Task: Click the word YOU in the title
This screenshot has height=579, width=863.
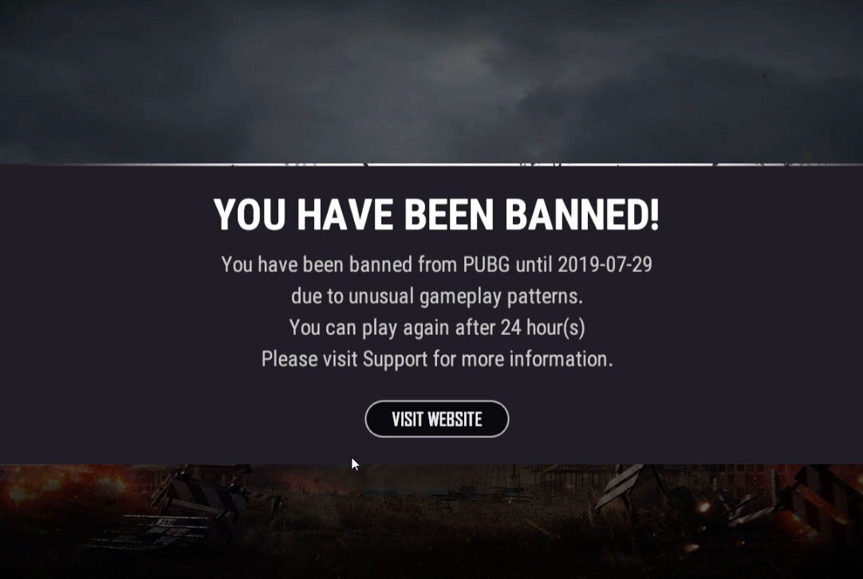Action: pyautogui.click(x=250, y=215)
